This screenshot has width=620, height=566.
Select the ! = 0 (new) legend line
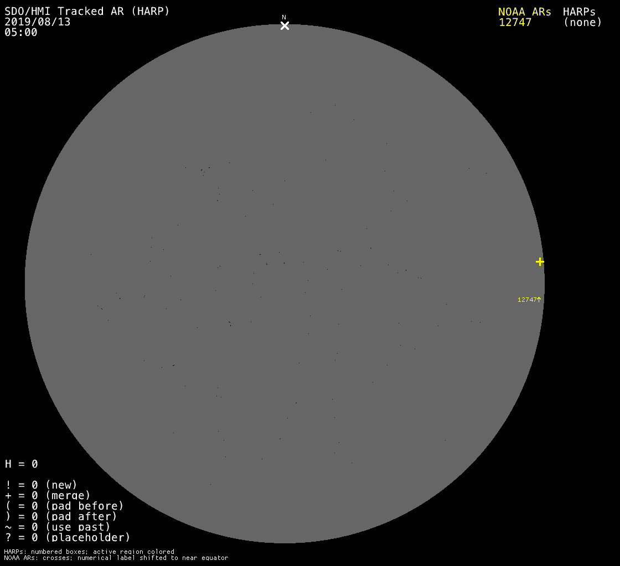pyautogui.click(x=41, y=485)
